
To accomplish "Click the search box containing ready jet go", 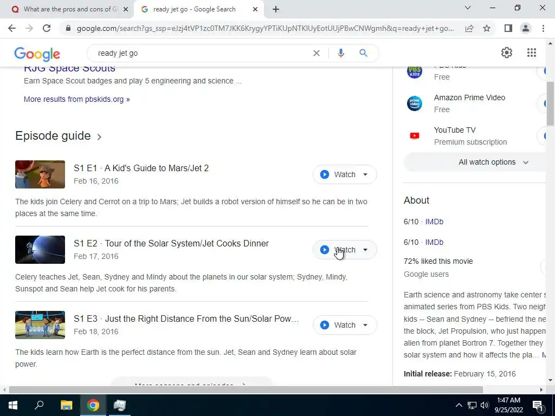I will (x=202, y=53).
